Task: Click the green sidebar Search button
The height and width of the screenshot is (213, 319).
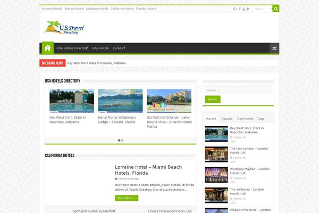Action: (212, 99)
